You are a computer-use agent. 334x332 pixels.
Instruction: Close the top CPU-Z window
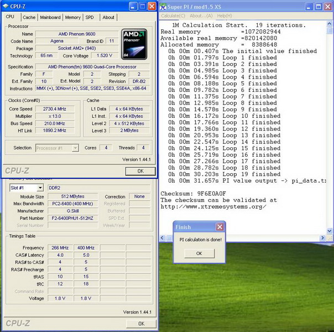tap(152, 6)
